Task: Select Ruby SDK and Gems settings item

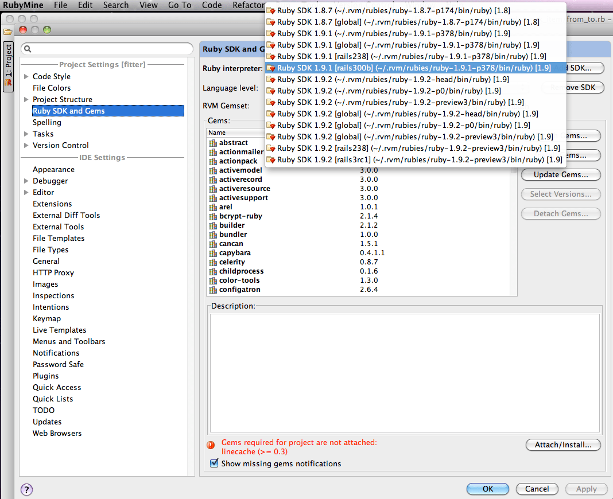Action: 108,111
